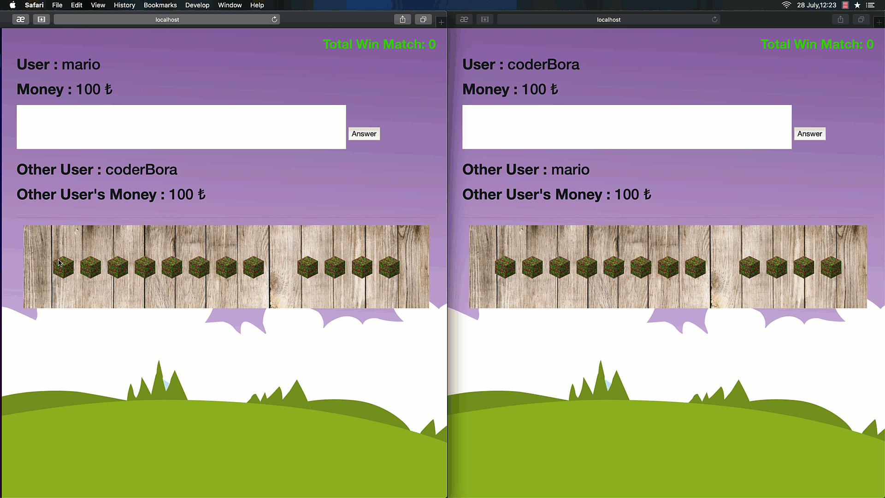Reload the page in left Safari window

(274, 19)
